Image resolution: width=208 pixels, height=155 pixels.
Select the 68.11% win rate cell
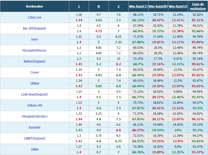tap(138, 15)
